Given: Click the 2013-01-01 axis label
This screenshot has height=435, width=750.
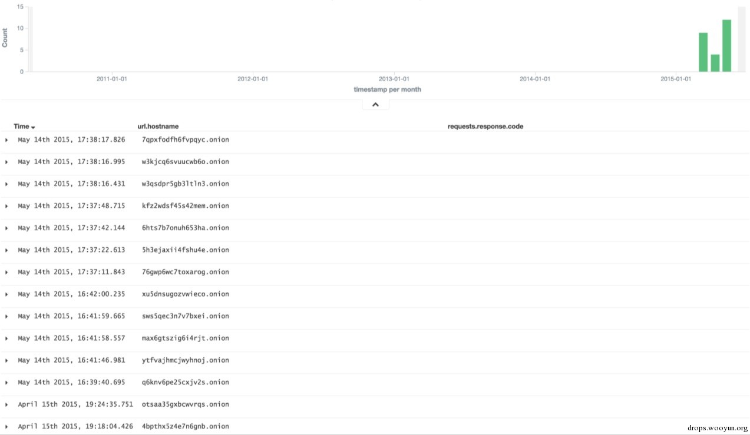Looking at the screenshot, I should [x=394, y=78].
